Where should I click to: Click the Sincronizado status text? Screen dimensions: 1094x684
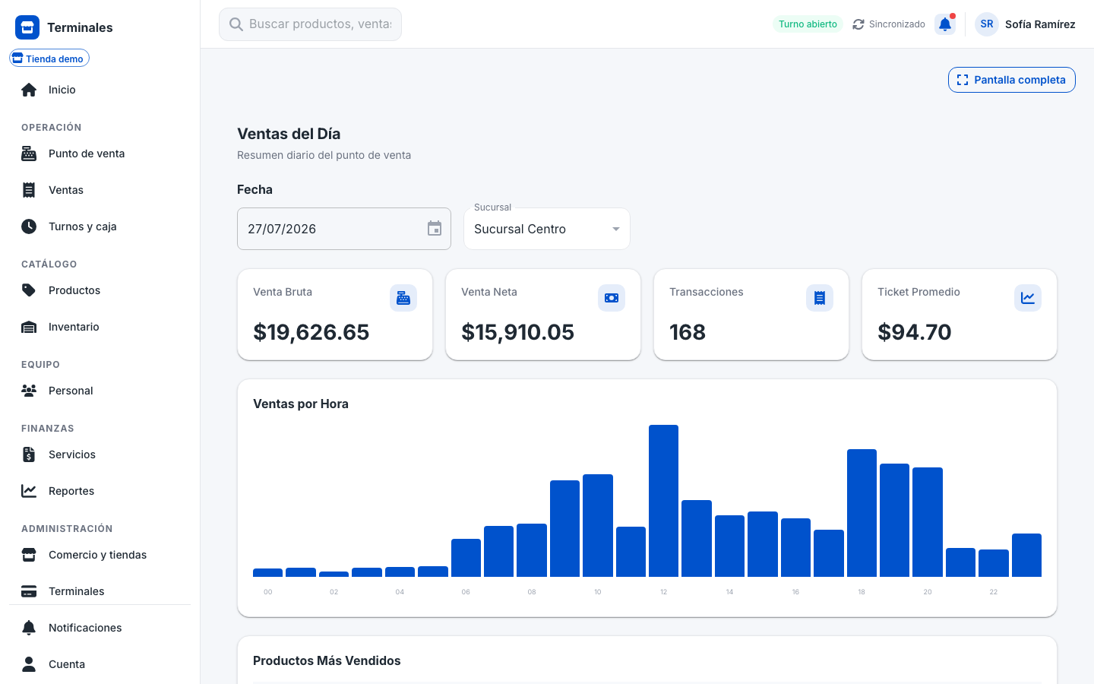[x=897, y=24]
